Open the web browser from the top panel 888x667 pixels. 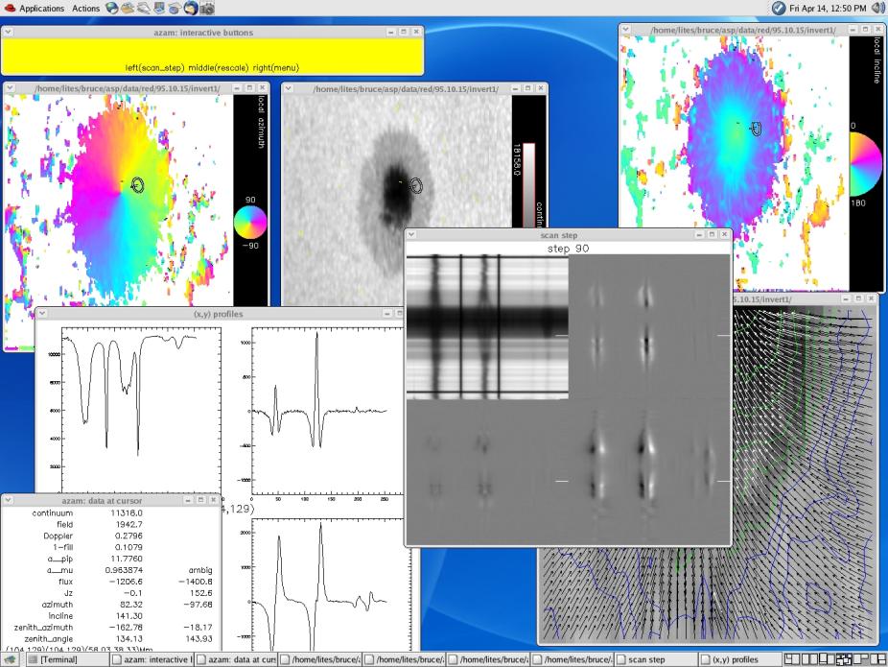[x=112, y=8]
